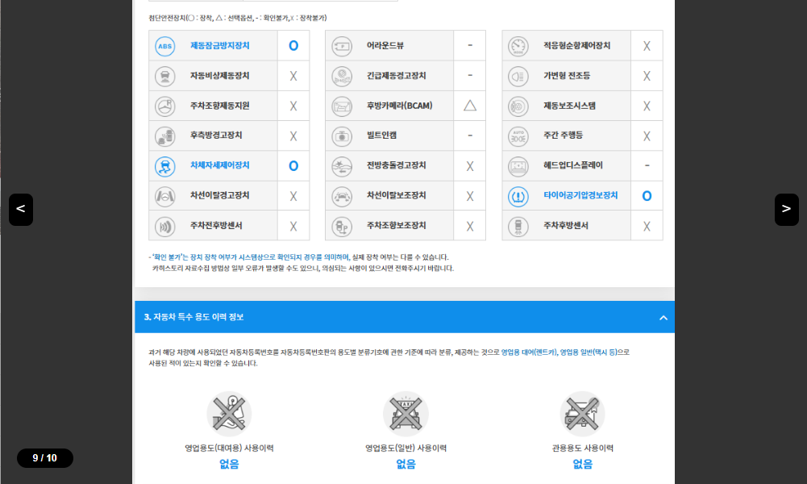Click the dash mark for 빌트인캠
Image resolution: width=807 pixels, height=484 pixels.
[470, 136]
